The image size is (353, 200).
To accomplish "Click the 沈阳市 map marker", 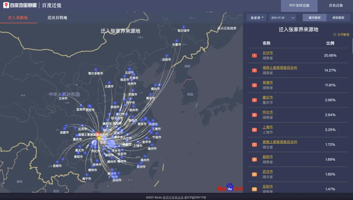I will coord(166,56).
